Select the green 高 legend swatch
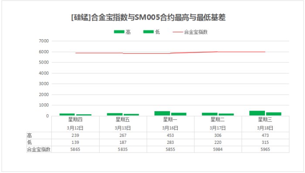The width and height of the screenshot is (305, 173). pyautogui.click(x=119, y=32)
